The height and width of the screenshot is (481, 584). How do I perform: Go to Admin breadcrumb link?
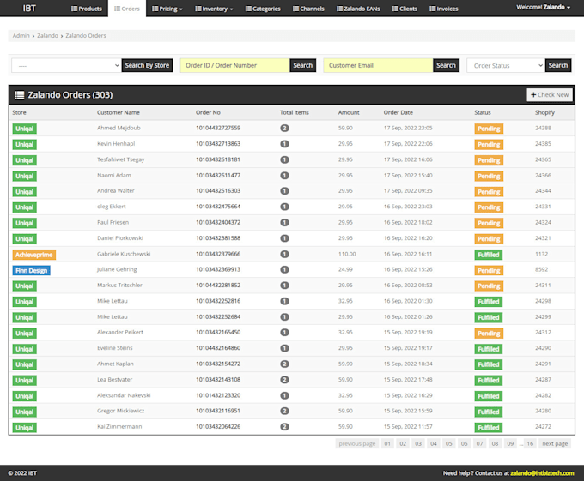[21, 36]
